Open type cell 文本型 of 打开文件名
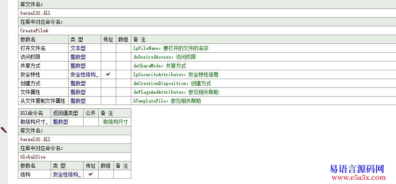Screen dimensions: 396x184 coord(78,48)
